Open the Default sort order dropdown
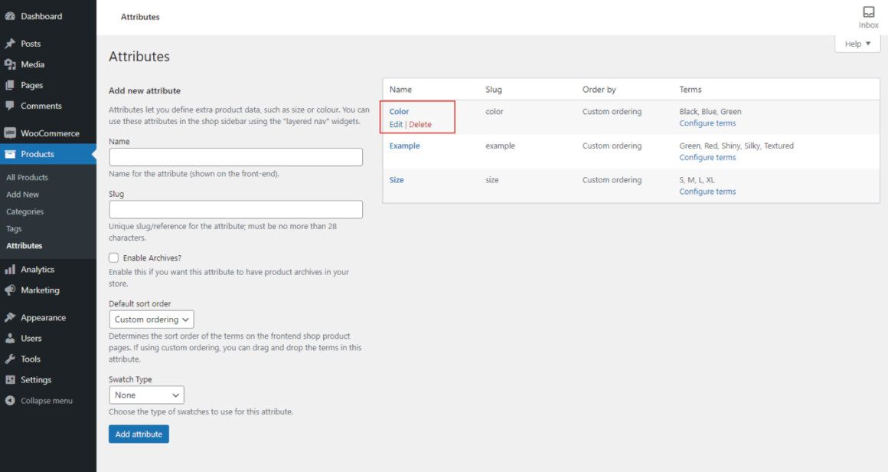Image resolution: width=888 pixels, height=472 pixels. coord(152,319)
